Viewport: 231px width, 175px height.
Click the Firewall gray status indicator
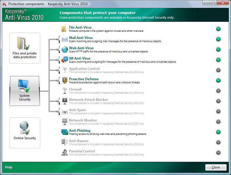coord(218,91)
